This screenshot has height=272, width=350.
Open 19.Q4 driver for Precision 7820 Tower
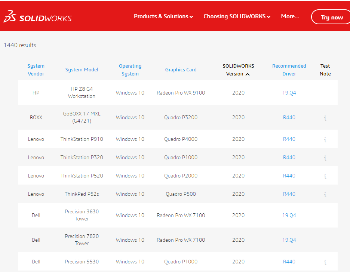tap(289, 240)
